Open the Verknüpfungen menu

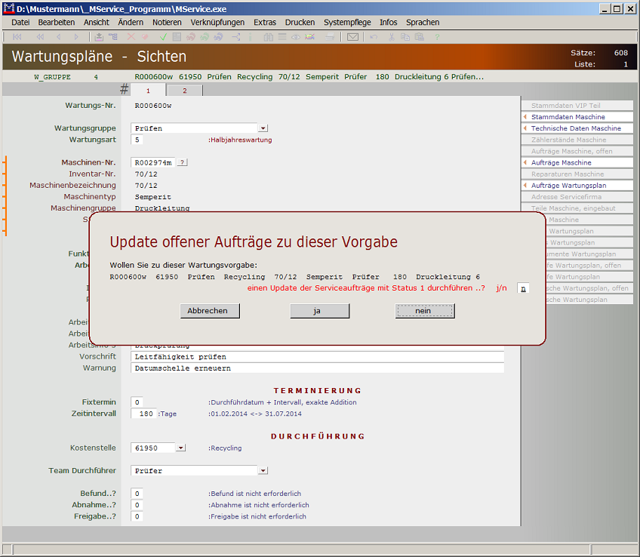coord(217,23)
